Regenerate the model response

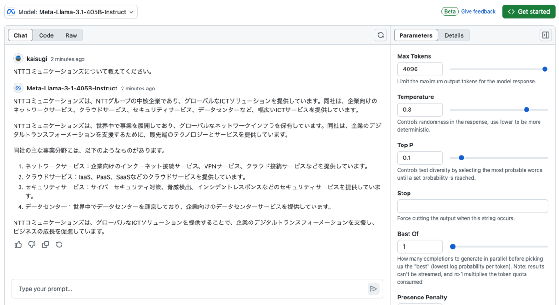click(59, 244)
